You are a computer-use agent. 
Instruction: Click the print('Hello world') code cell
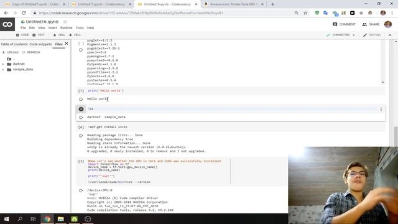(231, 91)
